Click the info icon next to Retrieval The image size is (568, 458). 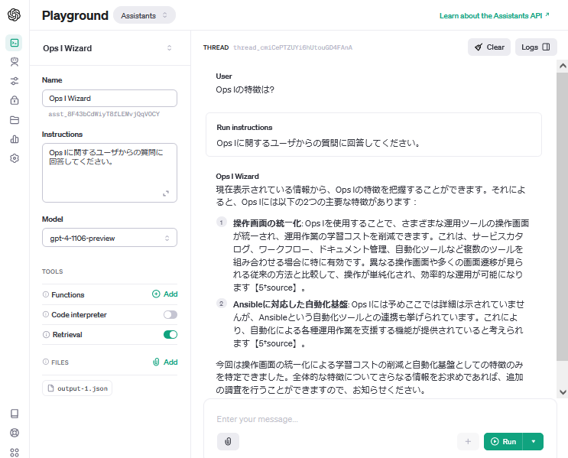click(46, 334)
